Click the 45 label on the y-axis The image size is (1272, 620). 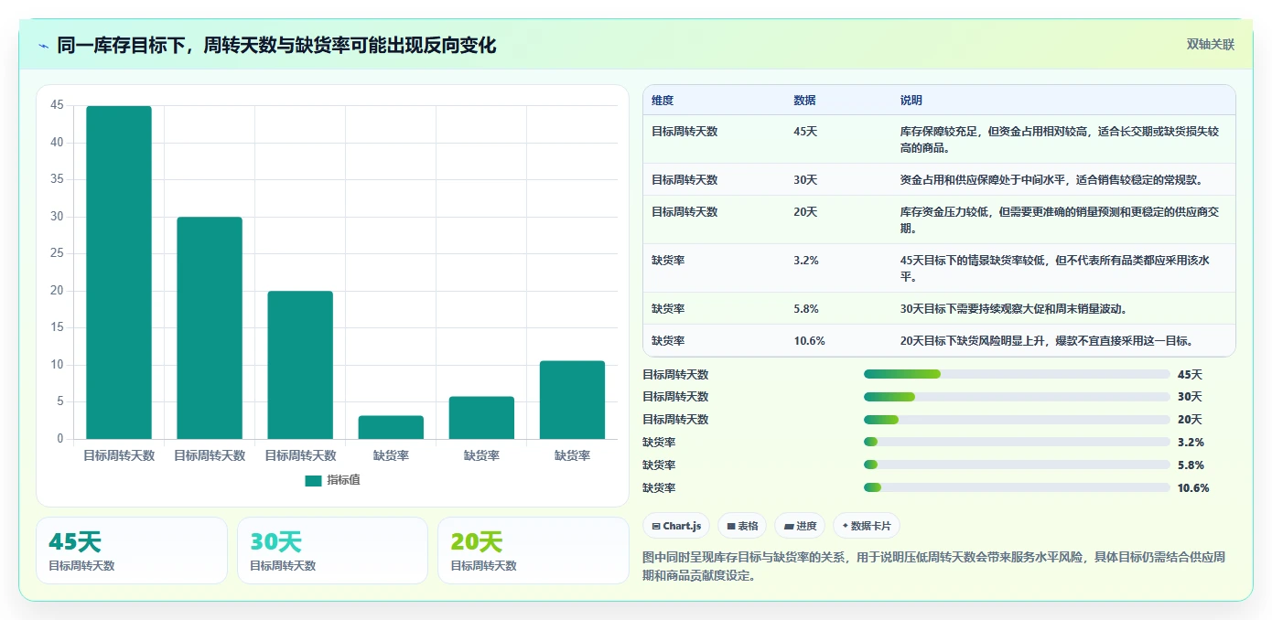[x=57, y=105]
